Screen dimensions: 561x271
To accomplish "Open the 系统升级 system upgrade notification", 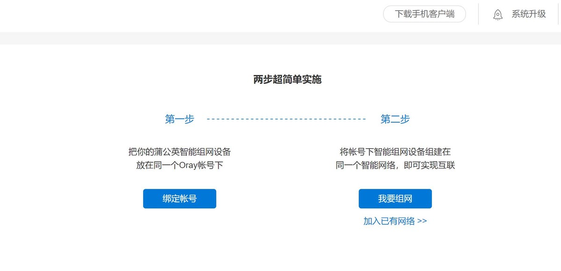I will (528, 14).
